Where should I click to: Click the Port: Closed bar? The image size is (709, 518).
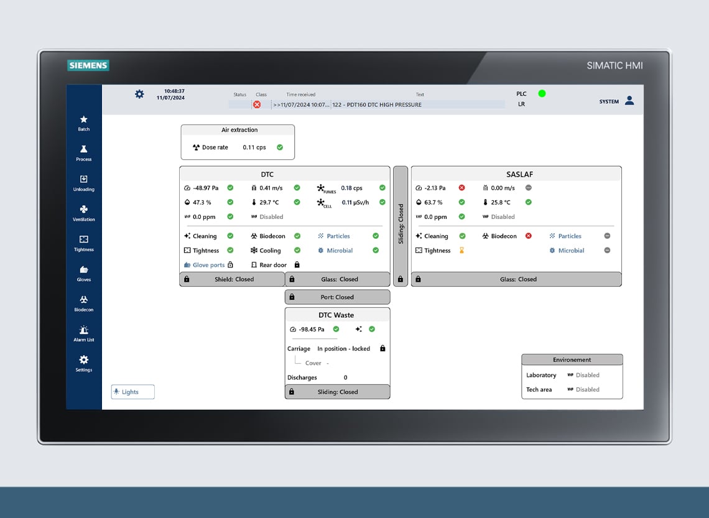[337, 297]
